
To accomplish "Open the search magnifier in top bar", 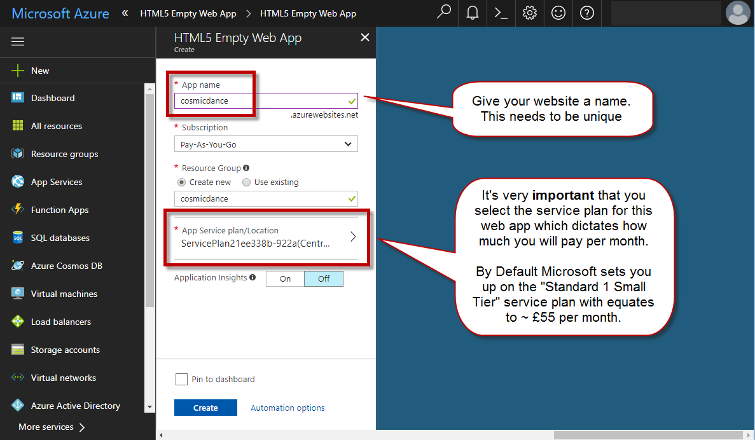I will (443, 12).
